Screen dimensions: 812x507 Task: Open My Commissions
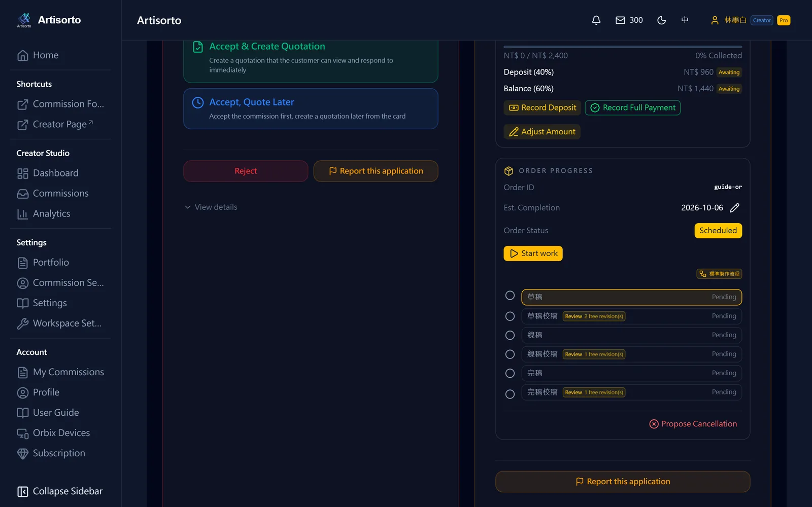[x=61, y=372]
